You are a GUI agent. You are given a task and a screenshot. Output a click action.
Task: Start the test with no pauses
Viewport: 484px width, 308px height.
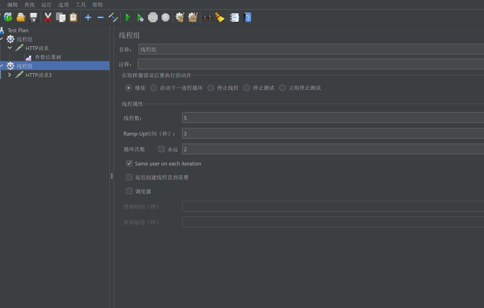pyautogui.click(x=140, y=17)
